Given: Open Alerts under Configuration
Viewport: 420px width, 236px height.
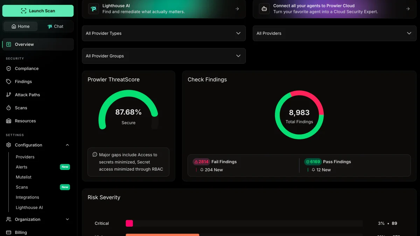Looking at the screenshot, I should pos(21,167).
